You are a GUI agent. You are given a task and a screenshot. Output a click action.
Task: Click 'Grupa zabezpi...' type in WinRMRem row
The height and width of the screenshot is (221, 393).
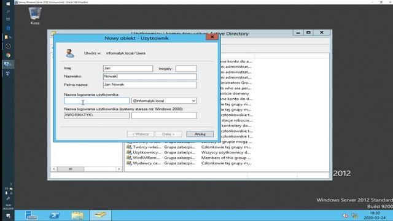(x=179, y=158)
